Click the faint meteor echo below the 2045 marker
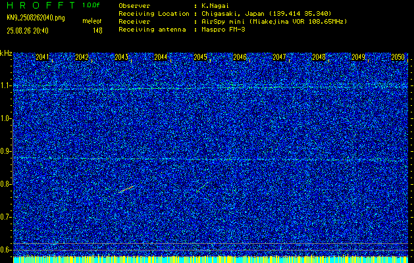 click(x=202, y=187)
